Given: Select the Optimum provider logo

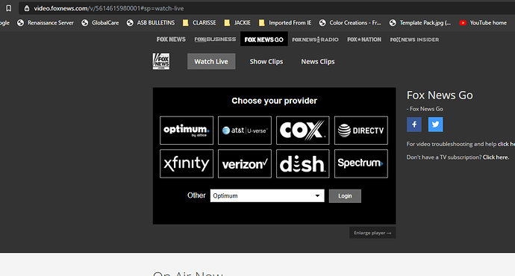Looking at the screenshot, I should [x=187, y=131].
